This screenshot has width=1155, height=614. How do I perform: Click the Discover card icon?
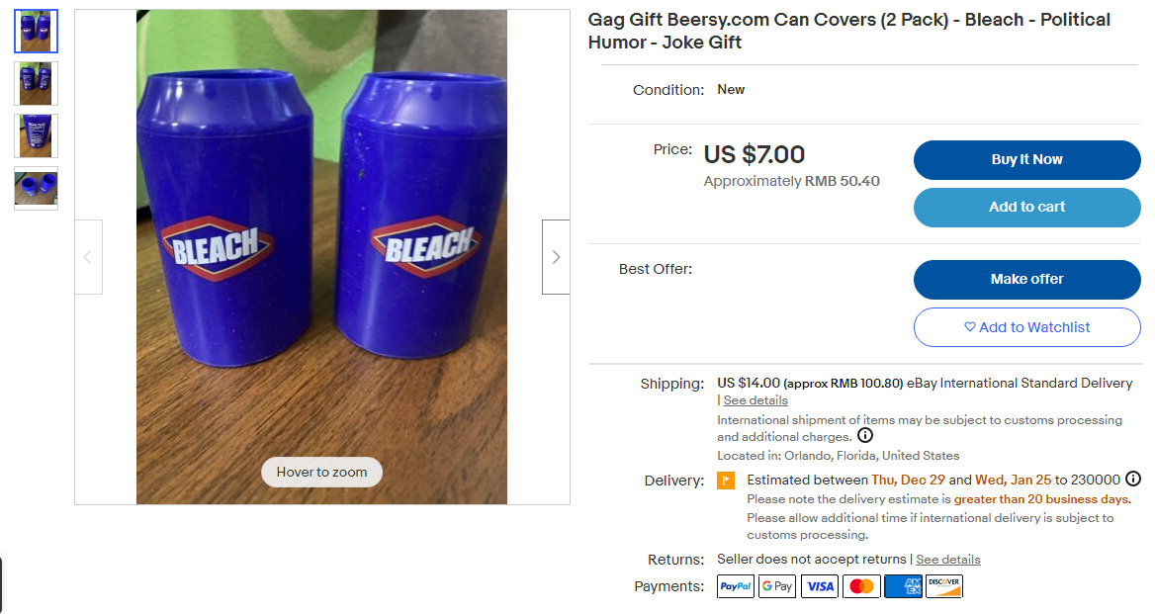coord(944,586)
